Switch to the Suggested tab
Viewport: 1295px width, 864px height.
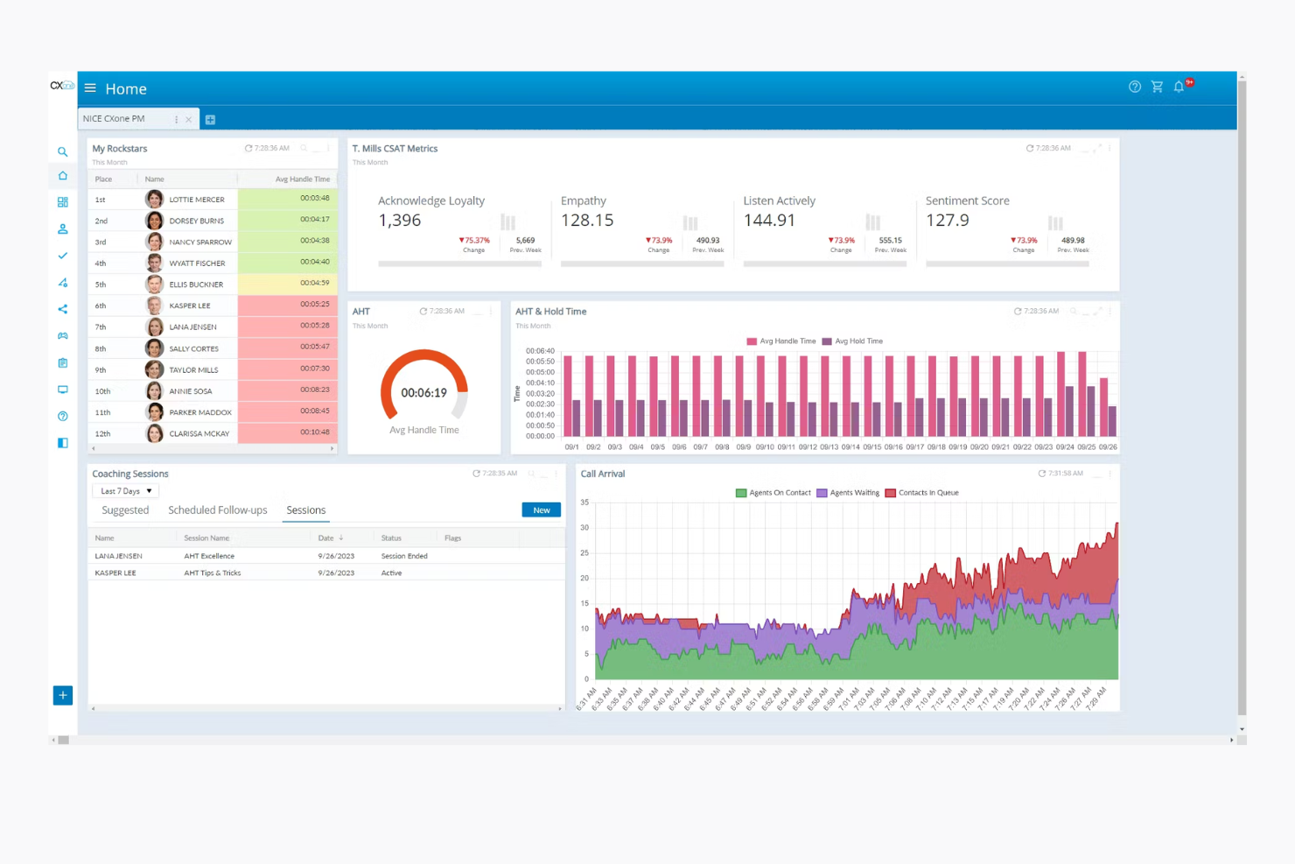125,510
